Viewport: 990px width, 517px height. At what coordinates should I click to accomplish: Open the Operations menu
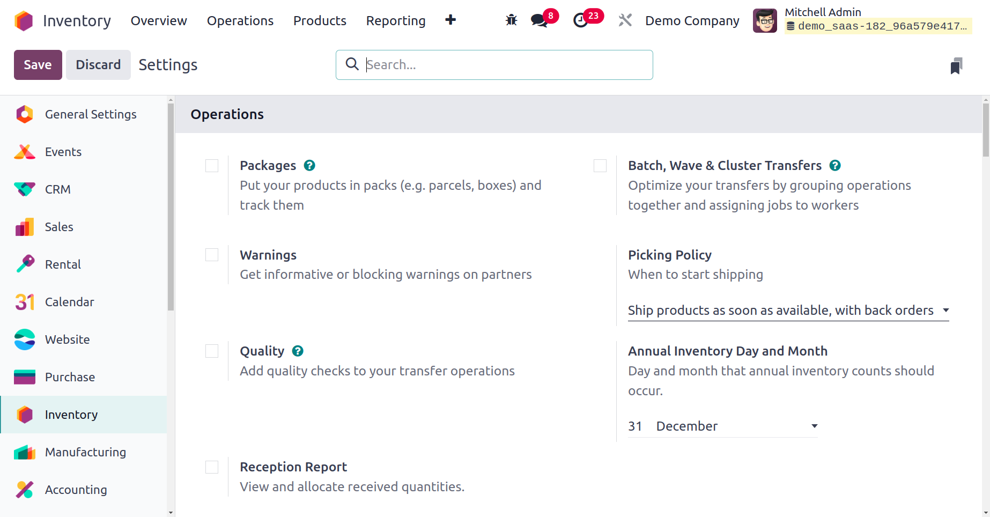click(240, 21)
